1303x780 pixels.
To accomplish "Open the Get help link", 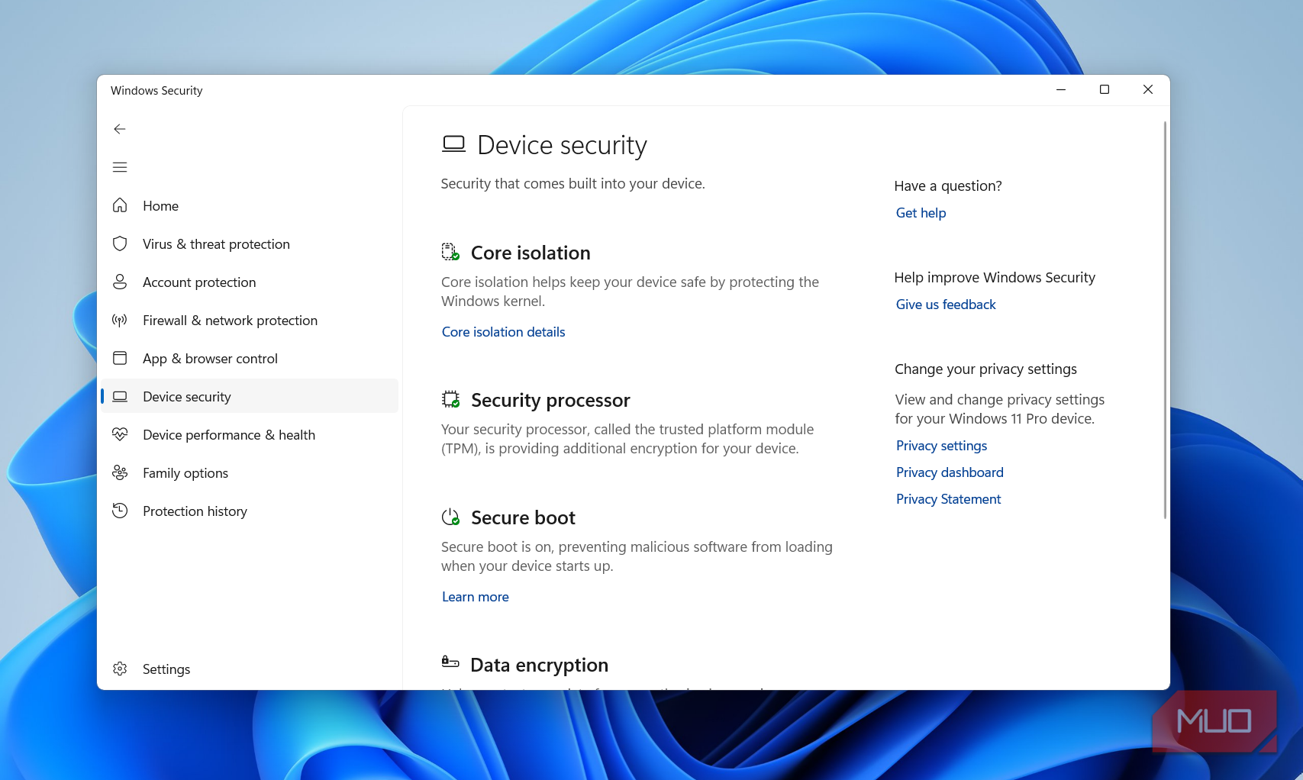I will pyautogui.click(x=921, y=213).
